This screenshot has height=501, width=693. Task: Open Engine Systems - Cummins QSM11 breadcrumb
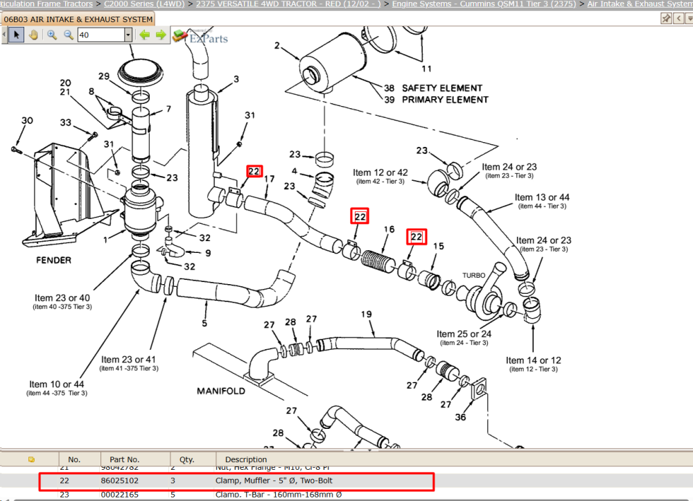click(484, 3)
